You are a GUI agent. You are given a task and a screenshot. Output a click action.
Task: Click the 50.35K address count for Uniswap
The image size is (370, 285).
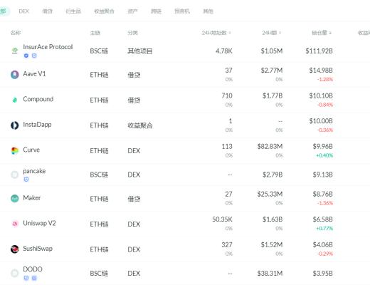coord(222,219)
